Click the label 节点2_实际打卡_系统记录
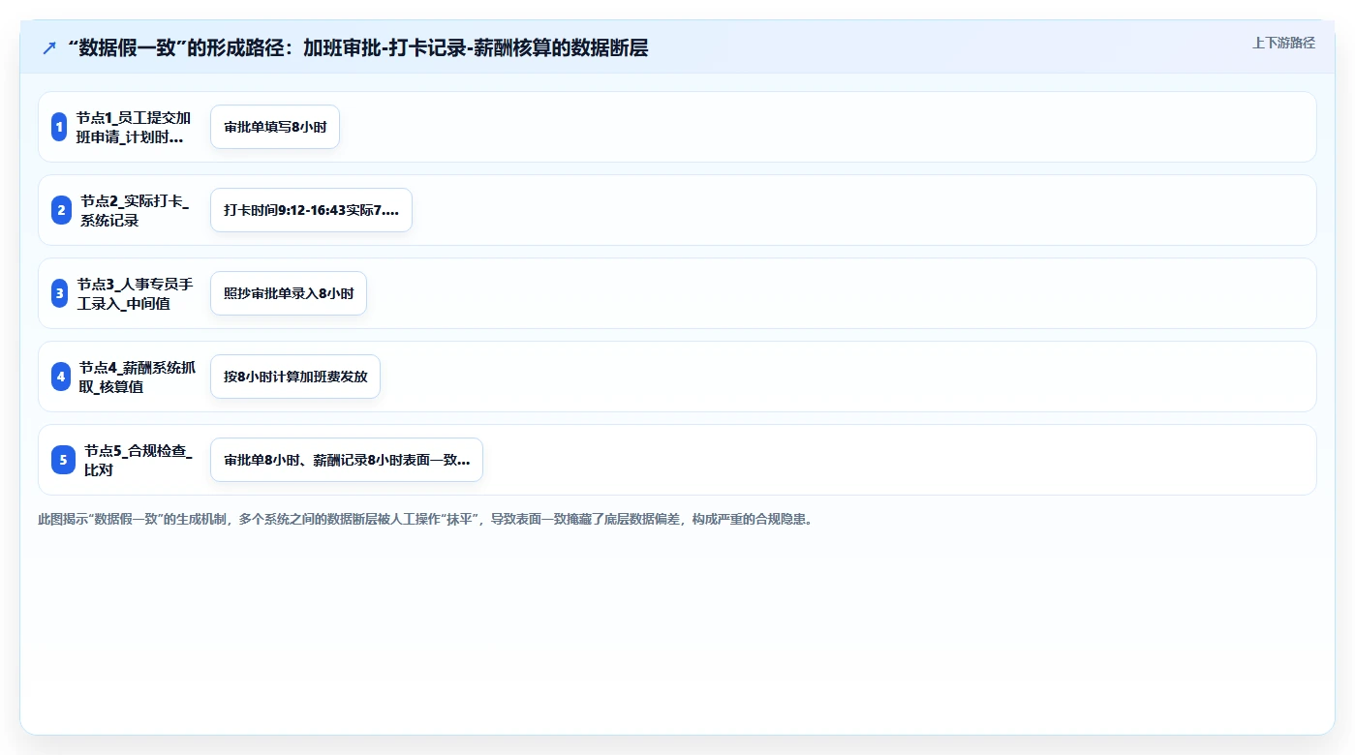Viewport: 1355px width, 755px height. coord(135,210)
